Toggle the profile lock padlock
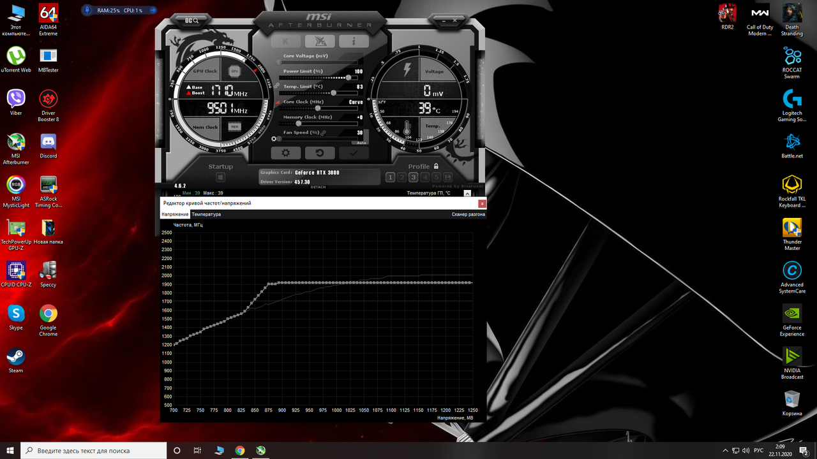 coord(436,166)
